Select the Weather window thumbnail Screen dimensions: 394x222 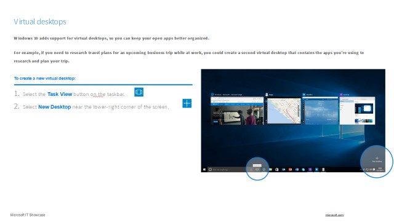tap(320, 111)
